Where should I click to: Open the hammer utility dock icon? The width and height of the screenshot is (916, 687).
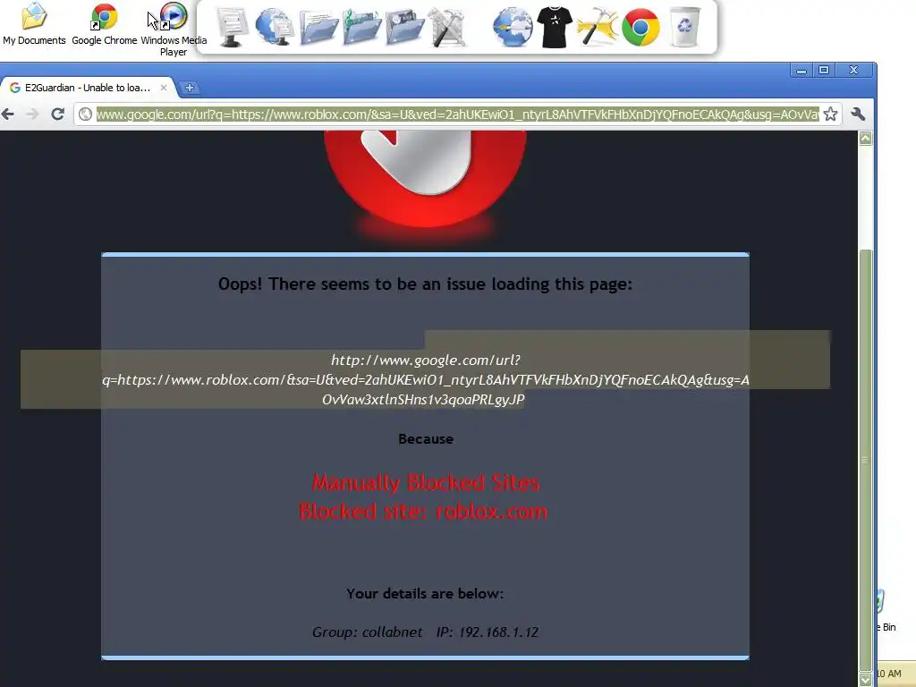597,27
